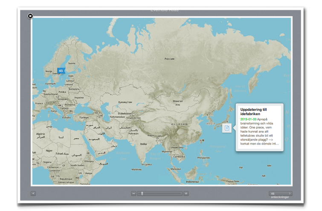Zoom out with the minus button
Screen dimensions: 322x211
133,194
